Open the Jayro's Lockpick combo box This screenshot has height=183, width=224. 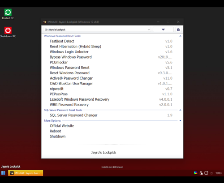[x=97, y=30]
